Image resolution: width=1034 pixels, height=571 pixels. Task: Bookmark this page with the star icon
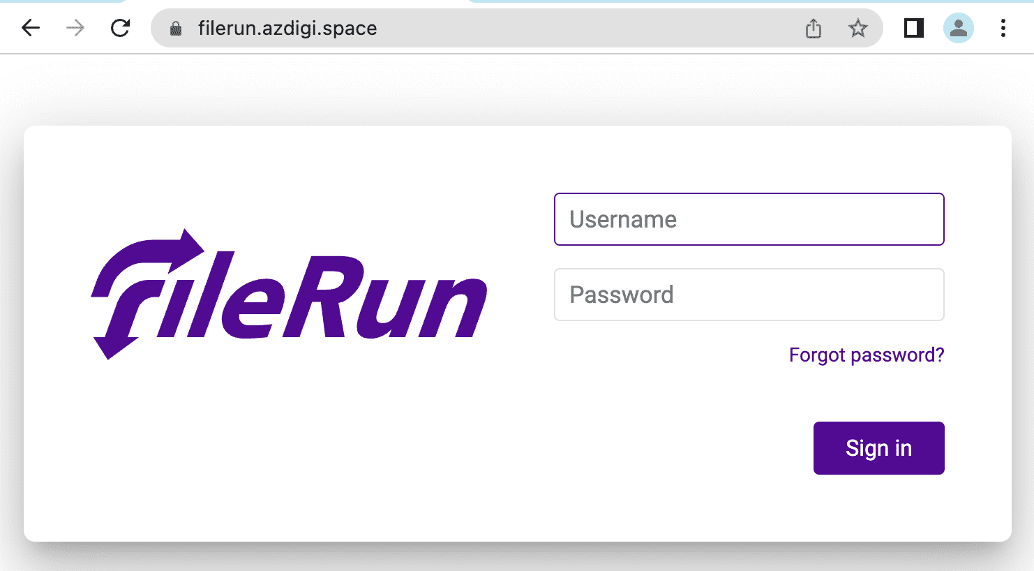[x=858, y=28]
